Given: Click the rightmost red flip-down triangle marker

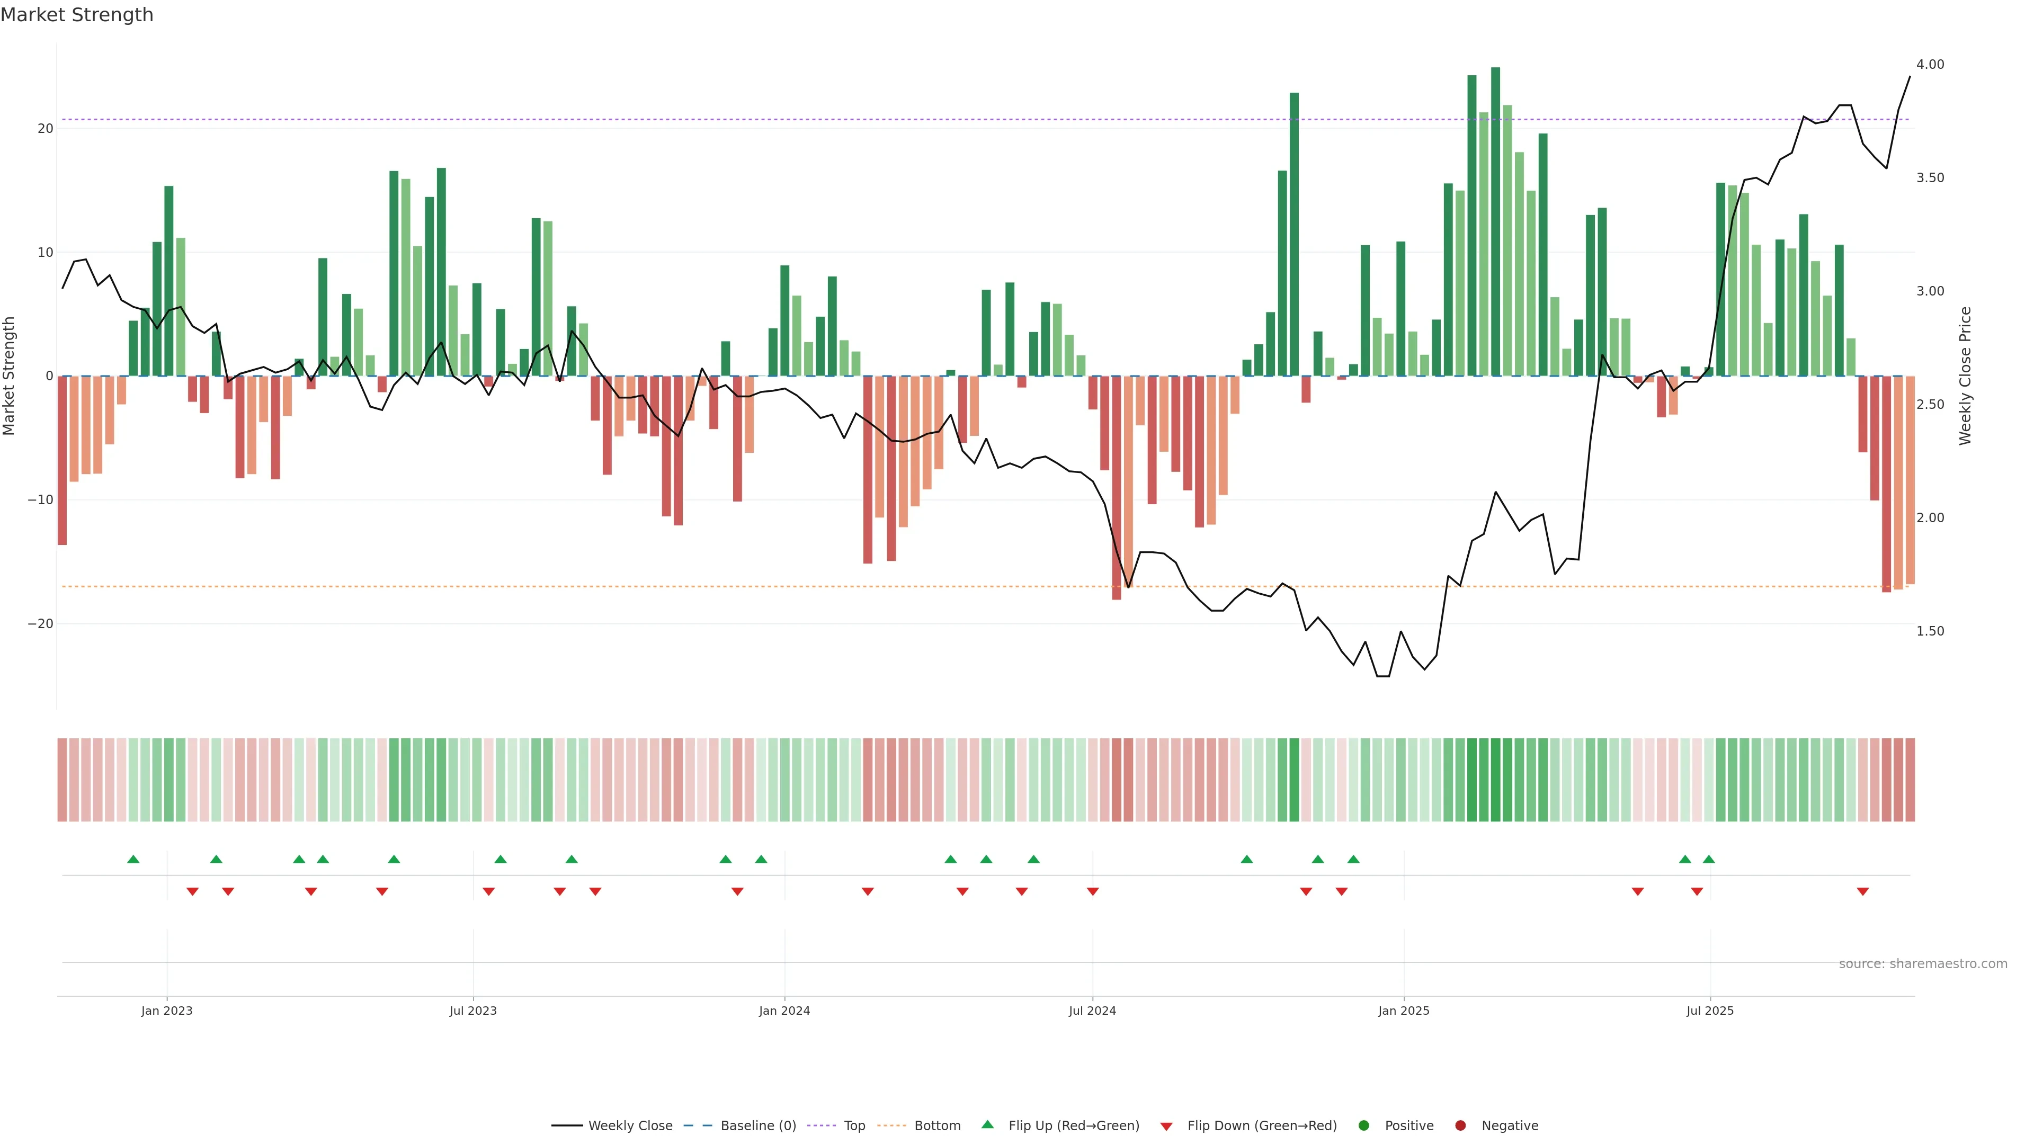Looking at the screenshot, I should [1863, 891].
